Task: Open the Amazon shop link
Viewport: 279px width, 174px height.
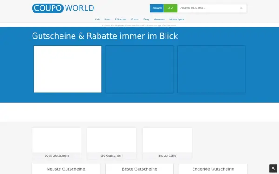Action: click(x=159, y=19)
